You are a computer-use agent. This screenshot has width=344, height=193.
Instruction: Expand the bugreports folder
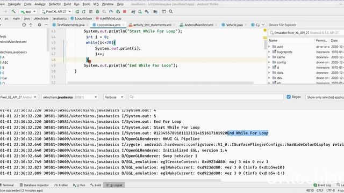(x=269, y=52)
